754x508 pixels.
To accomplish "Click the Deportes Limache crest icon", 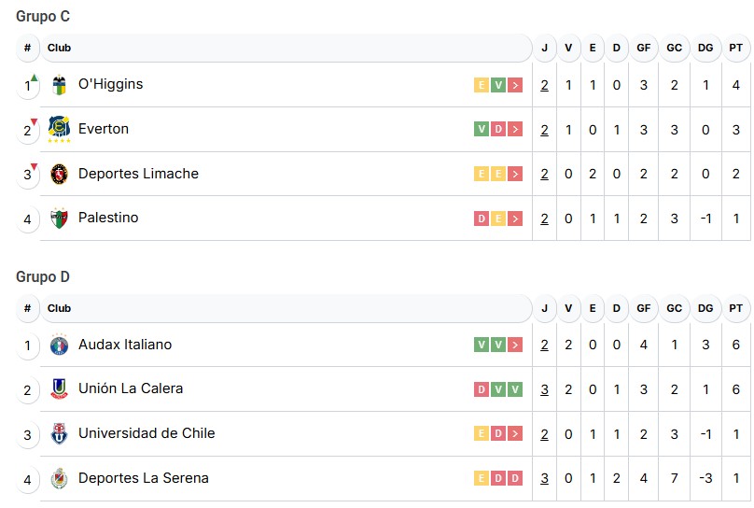I will click(x=59, y=174).
